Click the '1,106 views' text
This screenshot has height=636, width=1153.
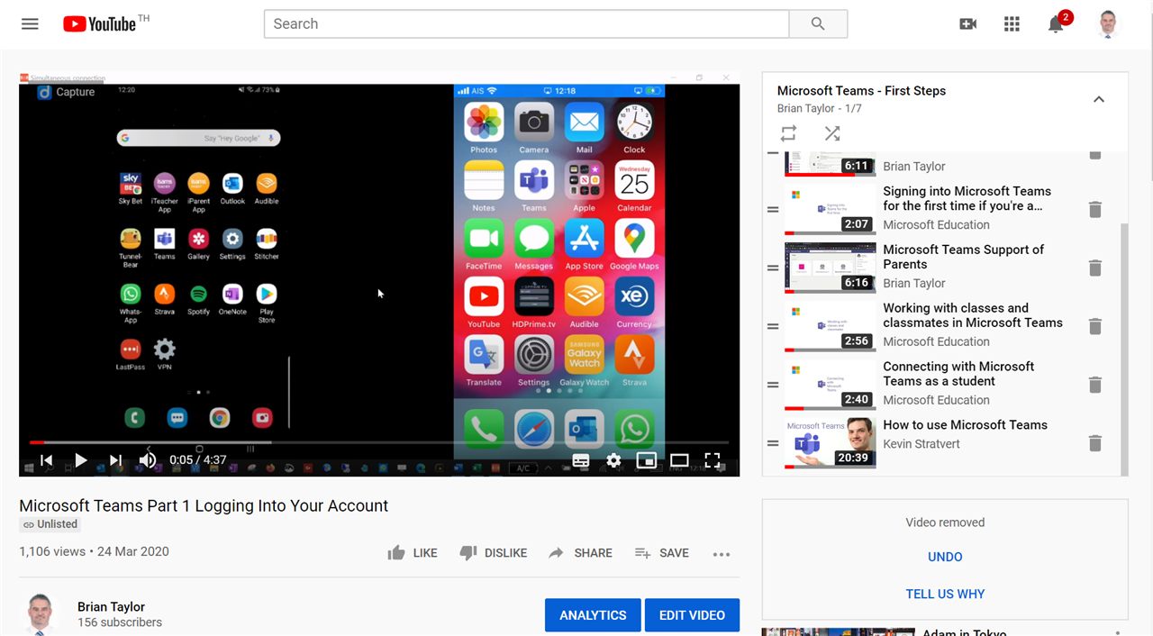point(52,551)
